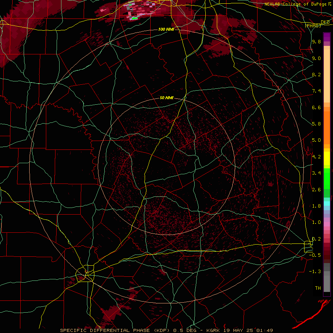Select the gray segment near the TH label
This screenshot has width=333, height=333.
click(x=327, y=283)
